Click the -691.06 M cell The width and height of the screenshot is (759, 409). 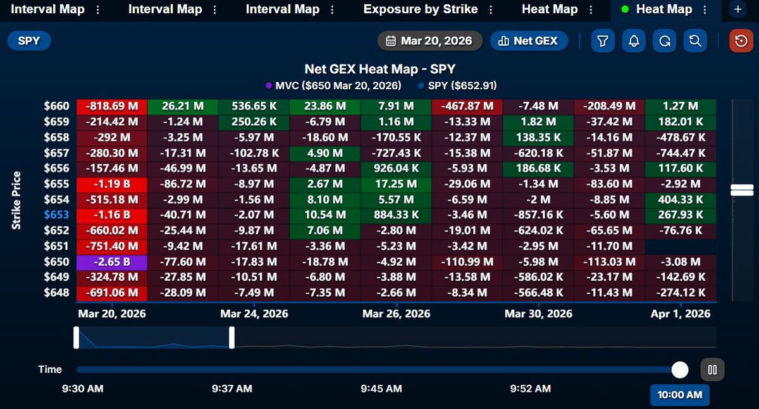click(111, 293)
